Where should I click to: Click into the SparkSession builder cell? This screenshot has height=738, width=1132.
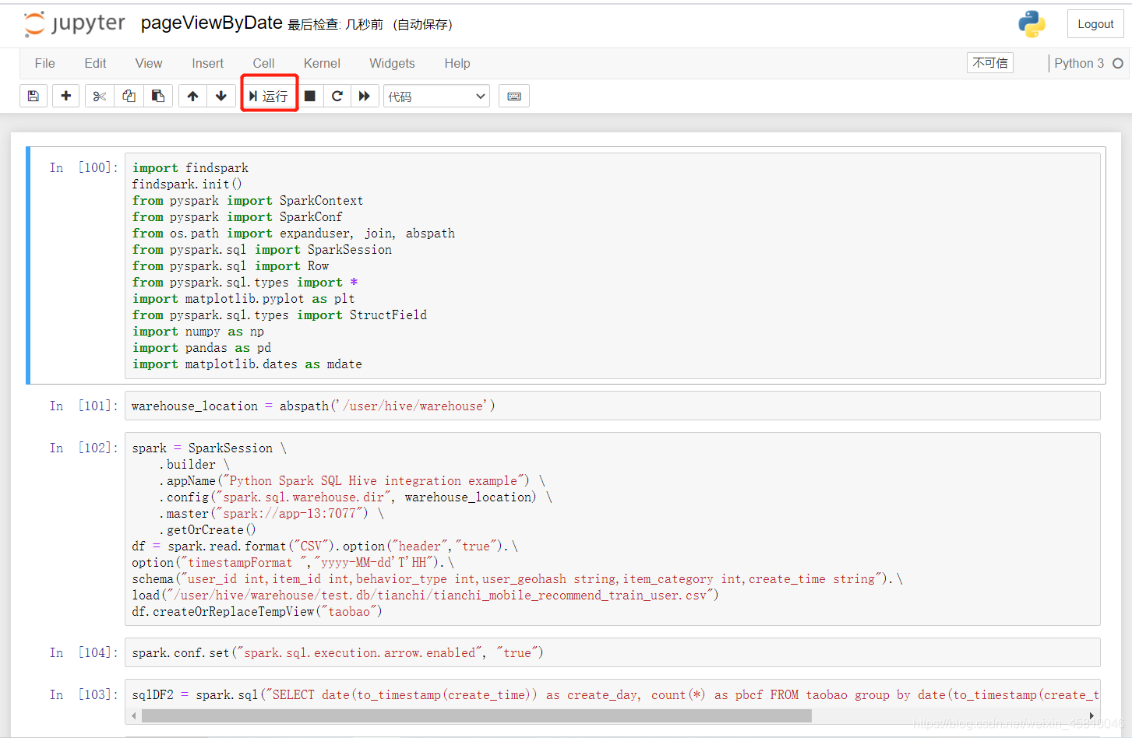click(612, 529)
